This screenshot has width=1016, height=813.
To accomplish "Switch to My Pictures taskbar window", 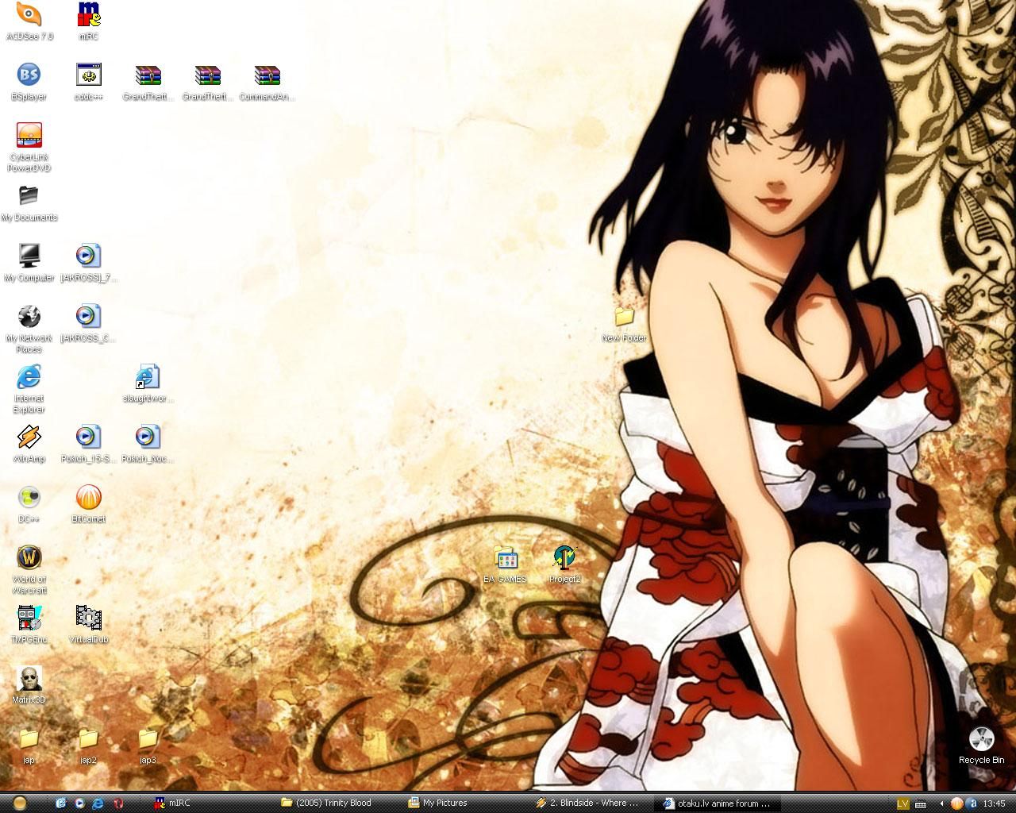I will pyautogui.click(x=464, y=803).
